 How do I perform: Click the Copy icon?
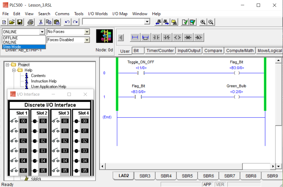tap(49, 22)
